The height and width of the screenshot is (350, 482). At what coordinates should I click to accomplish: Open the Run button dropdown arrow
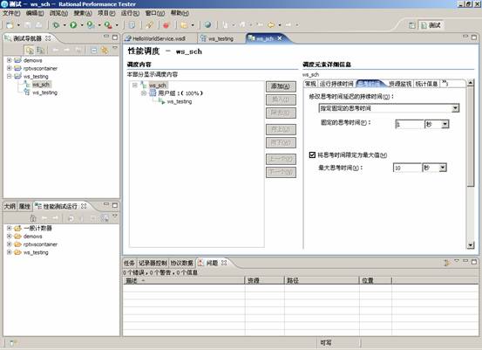click(x=82, y=25)
